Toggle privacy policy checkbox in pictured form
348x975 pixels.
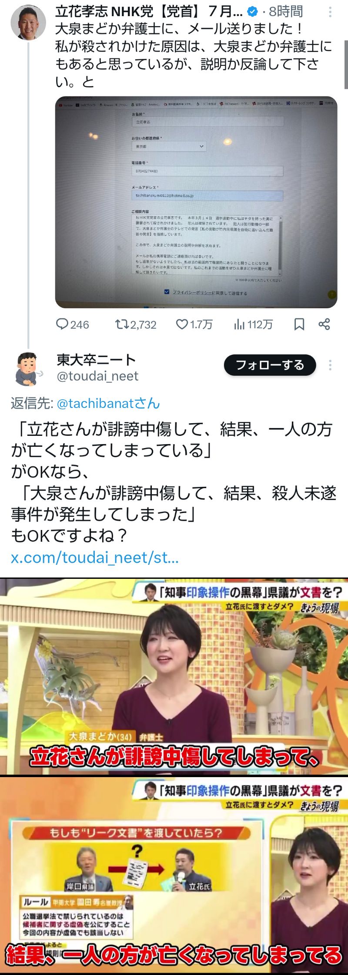[x=167, y=292]
